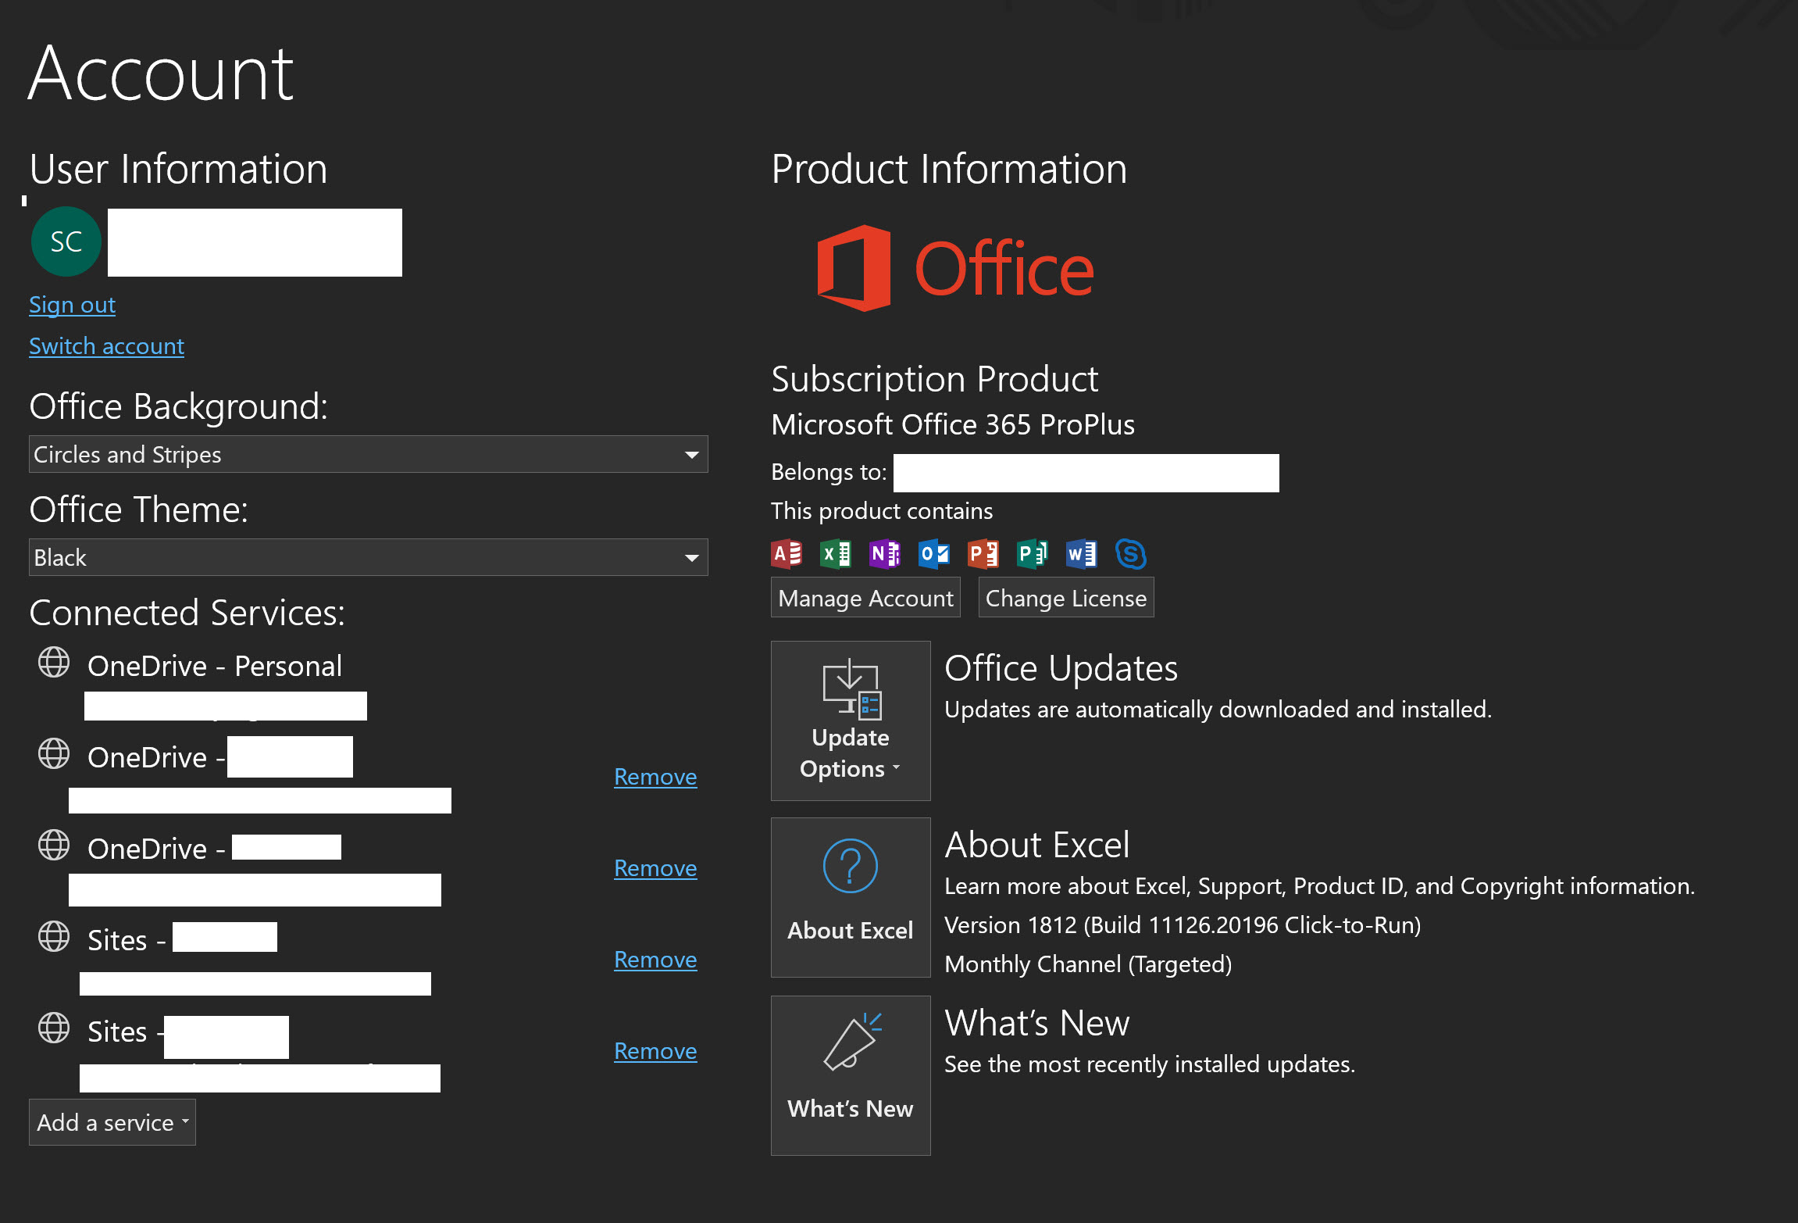This screenshot has width=1798, height=1223.
Task: Click the Switch account link
Action: [x=106, y=346]
